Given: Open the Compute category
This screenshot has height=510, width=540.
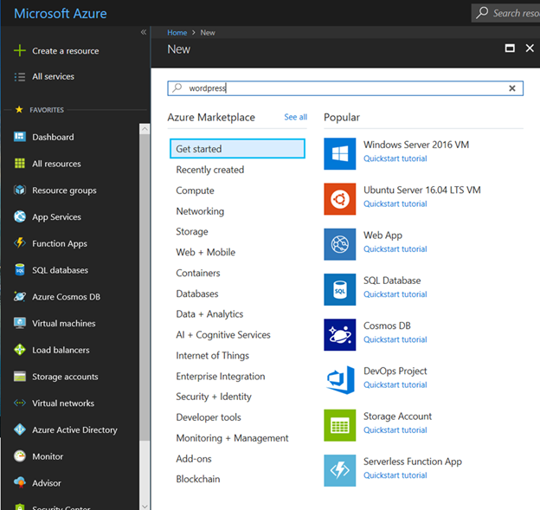Looking at the screenshot, I should click(195, 190).
